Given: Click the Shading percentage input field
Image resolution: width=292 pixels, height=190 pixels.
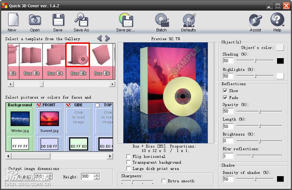Looking at the screenshot, I should coord(228,61).
